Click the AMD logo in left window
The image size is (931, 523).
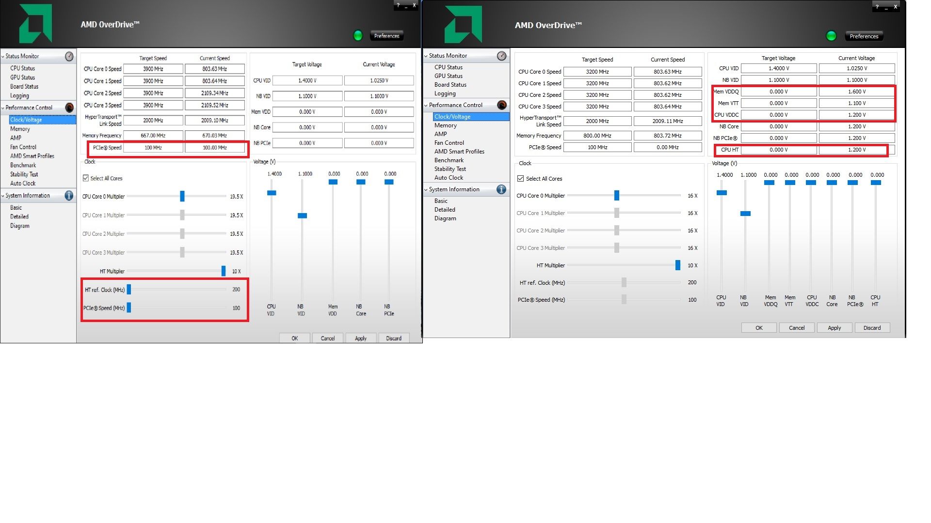point(35,23)
